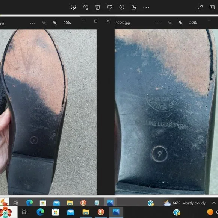Click the left window 20% zoom label
Screen dimensions: 218x218
pos(67,23)
